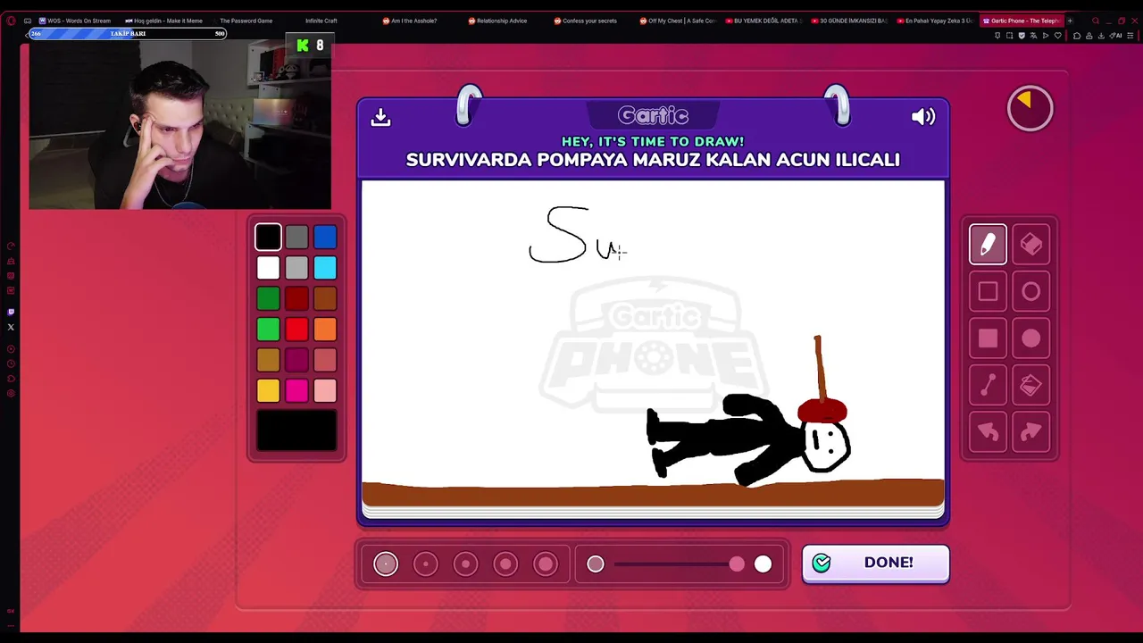Pick the golden brown color swatch
The image size is (1143, 643).
point(268,360)
